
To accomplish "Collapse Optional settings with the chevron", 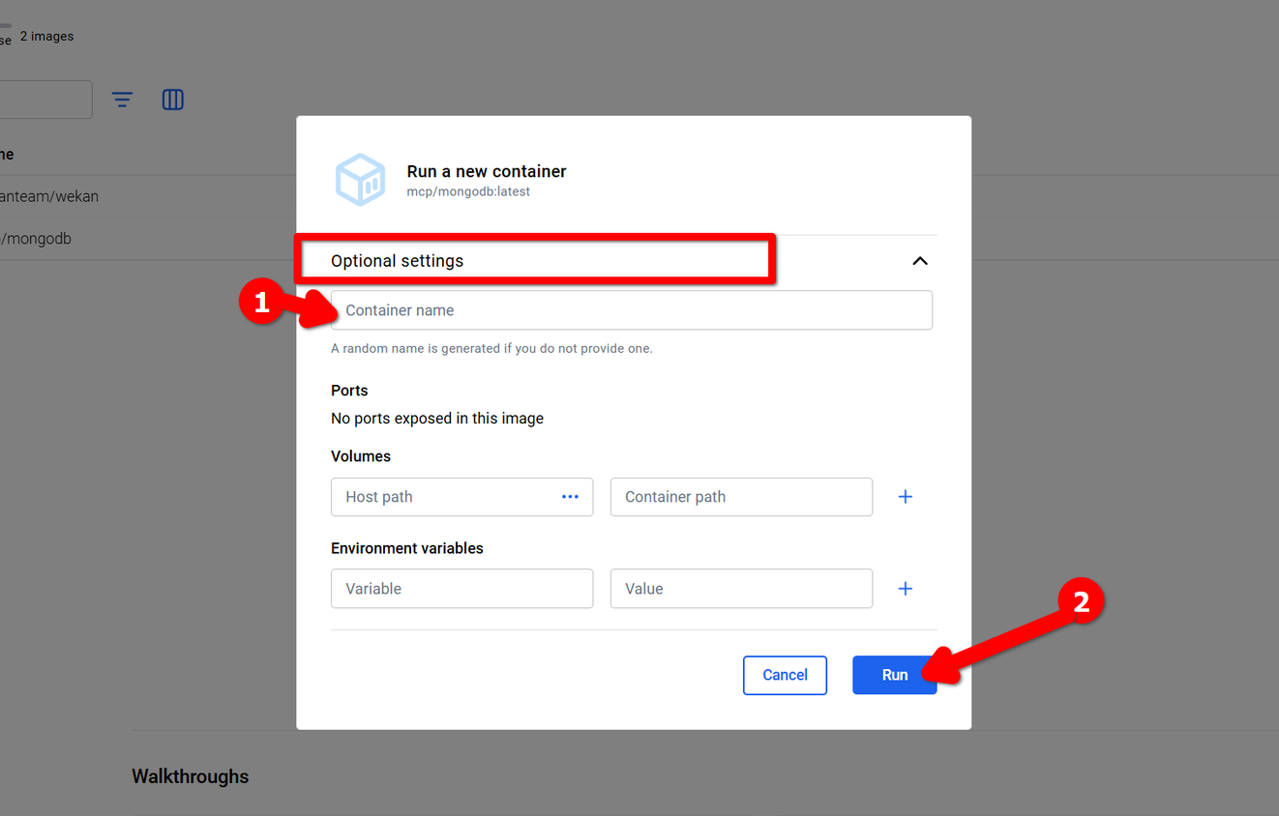I will tap(920, 261).
